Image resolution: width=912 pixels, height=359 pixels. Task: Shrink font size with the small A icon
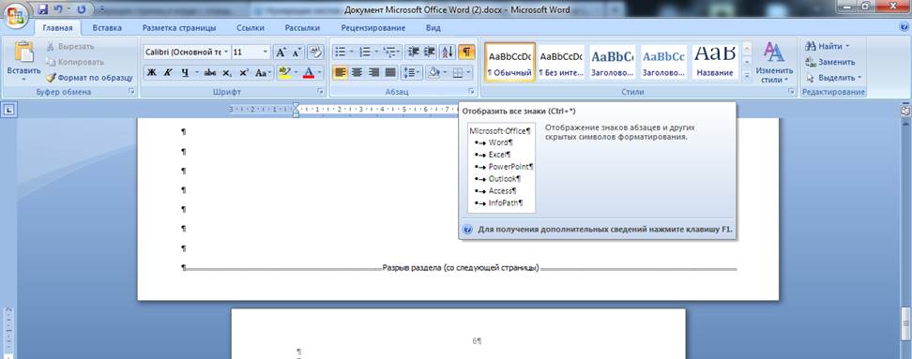[x=296, y=52]
